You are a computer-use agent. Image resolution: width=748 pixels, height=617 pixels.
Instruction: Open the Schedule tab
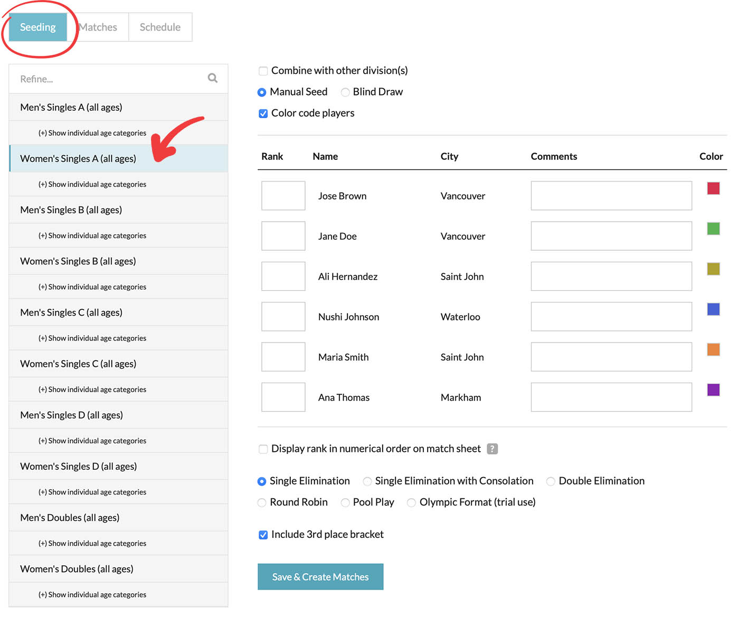click(x=160, y=27)
